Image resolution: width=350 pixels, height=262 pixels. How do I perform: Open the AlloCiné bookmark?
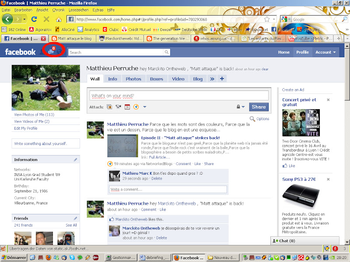65,29
